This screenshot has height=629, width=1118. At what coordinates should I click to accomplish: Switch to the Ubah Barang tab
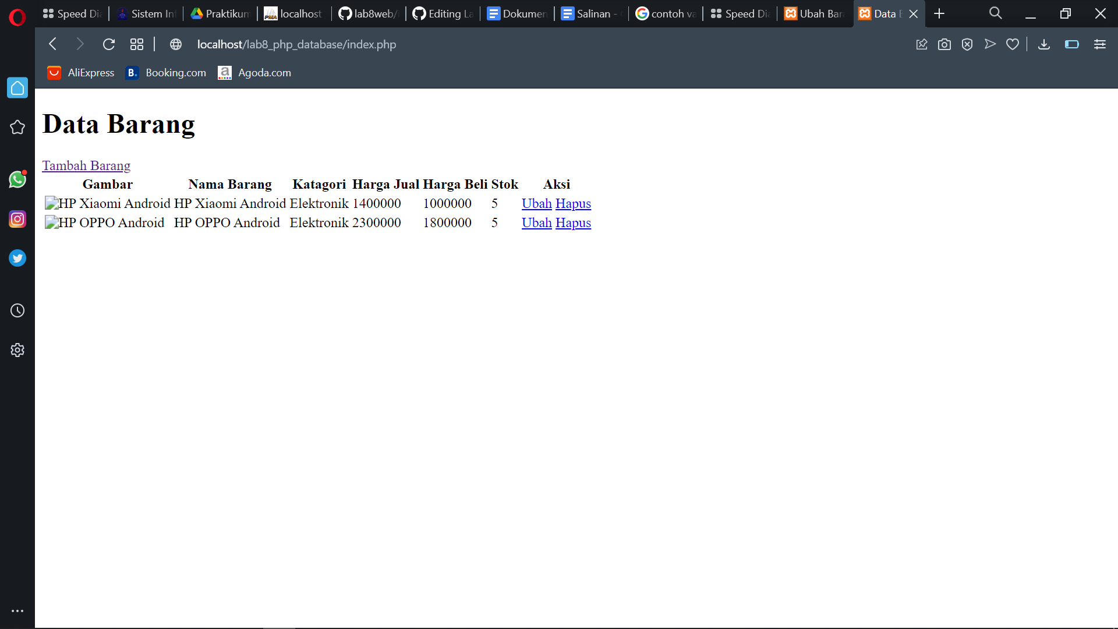pos(815,13)
